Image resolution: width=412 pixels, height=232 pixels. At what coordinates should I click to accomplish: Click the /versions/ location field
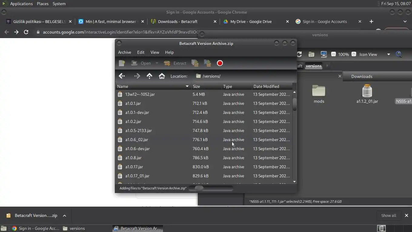pos(244,76)
